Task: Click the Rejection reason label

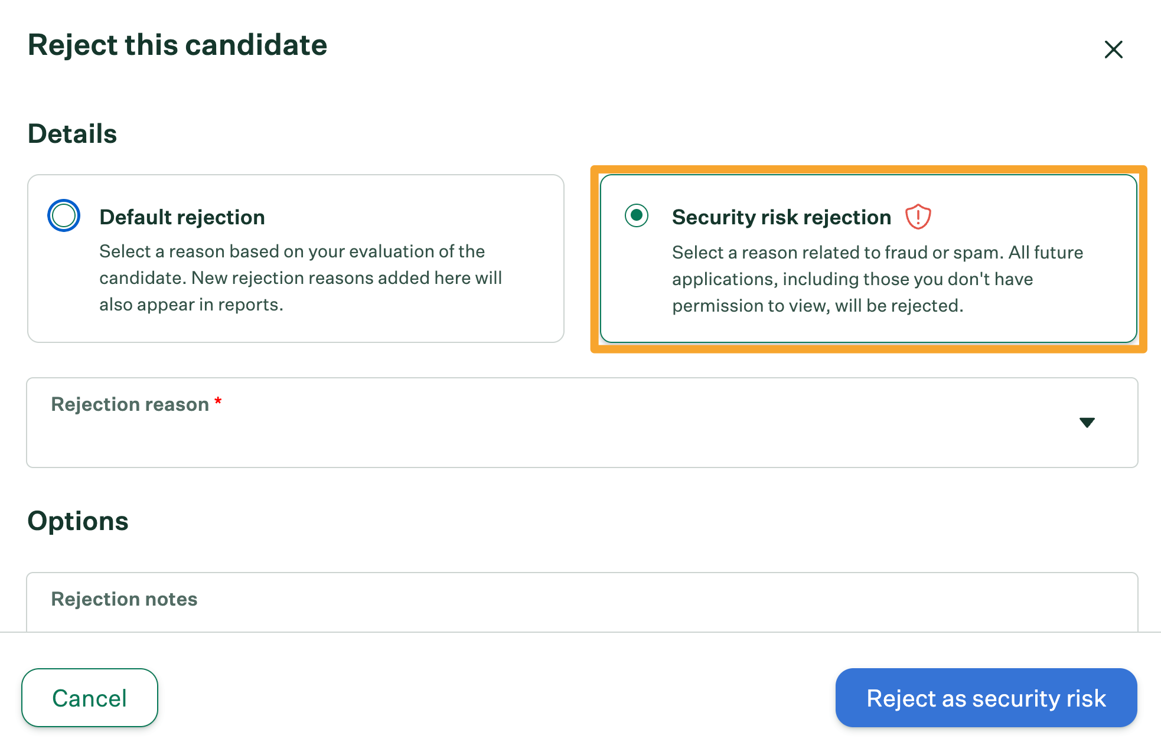Action: click(x=130, y=404)
